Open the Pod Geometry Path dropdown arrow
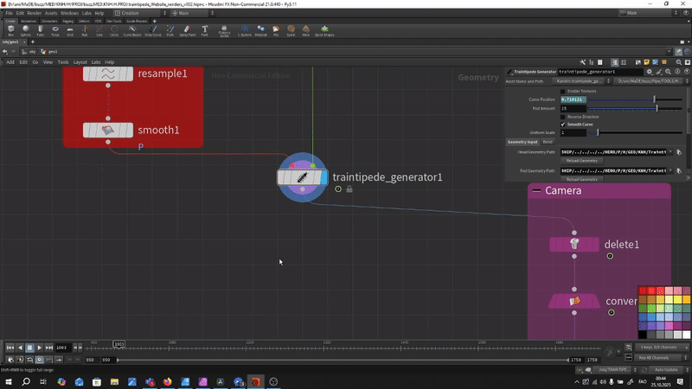 [x=670, y=170]
